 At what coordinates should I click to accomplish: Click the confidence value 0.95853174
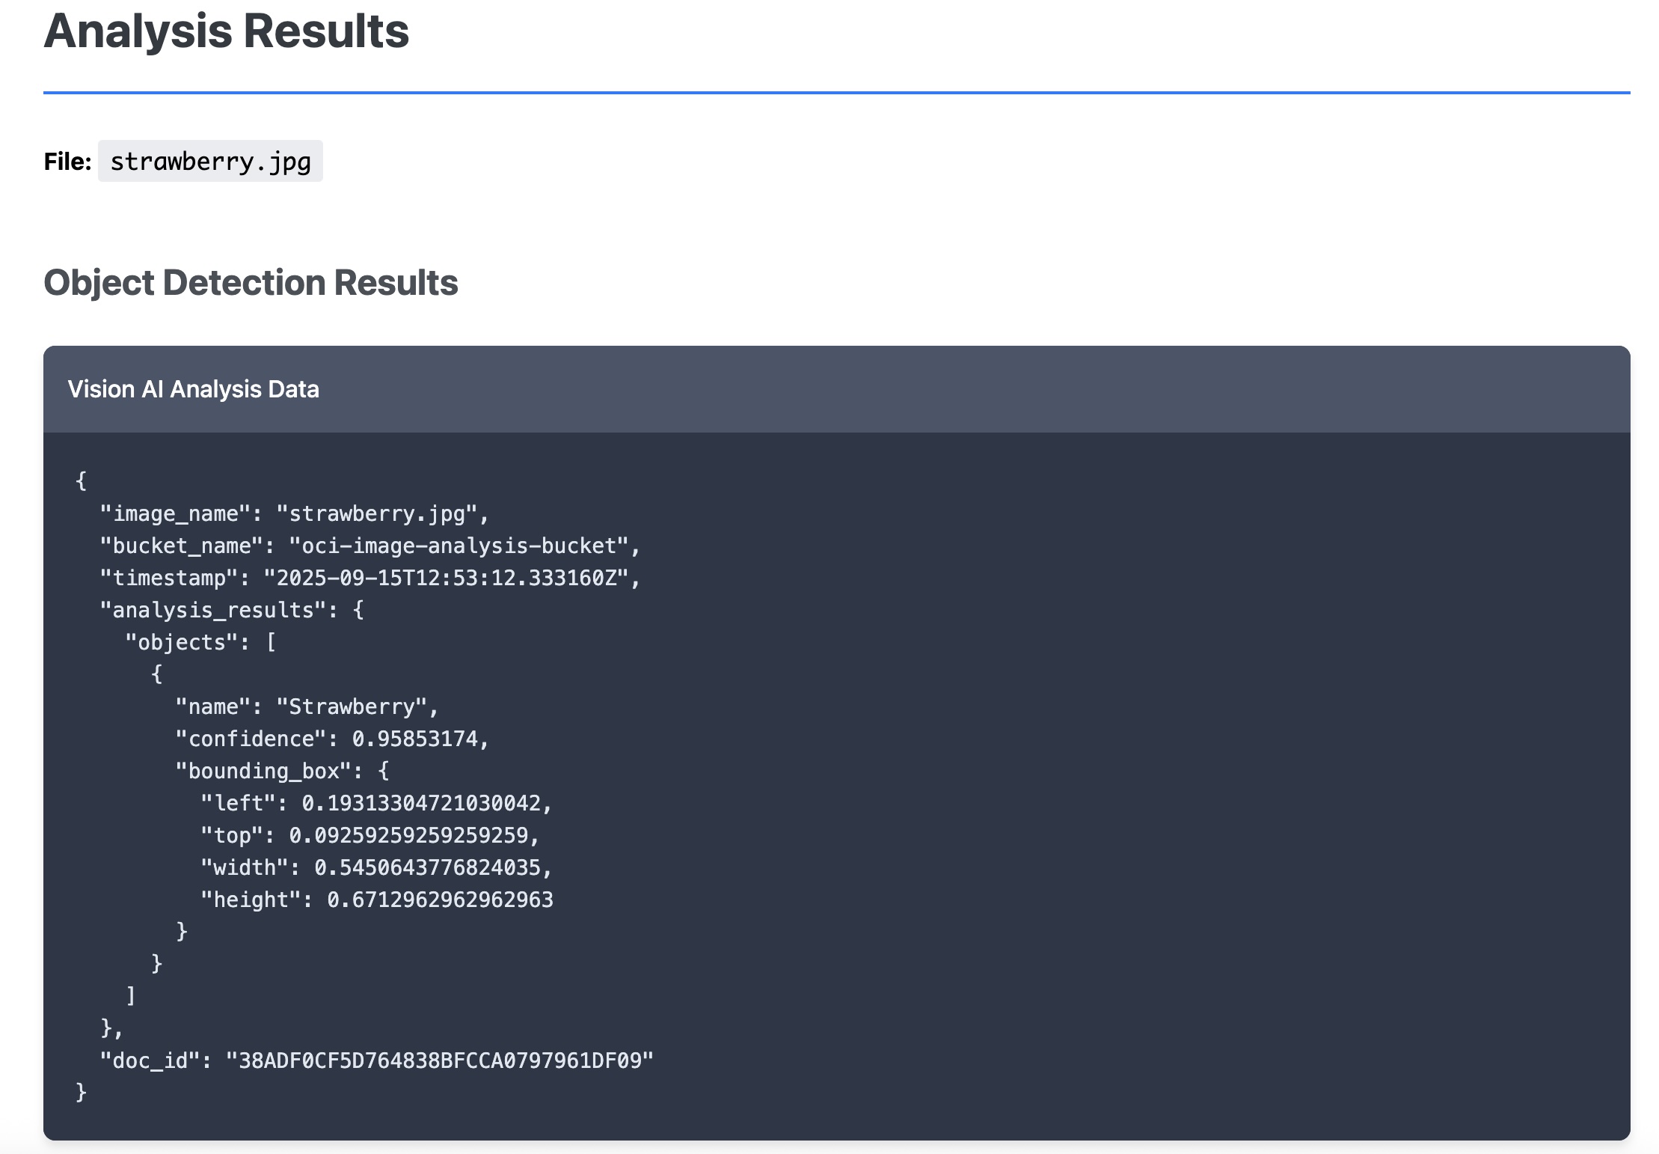click(414, 739)
